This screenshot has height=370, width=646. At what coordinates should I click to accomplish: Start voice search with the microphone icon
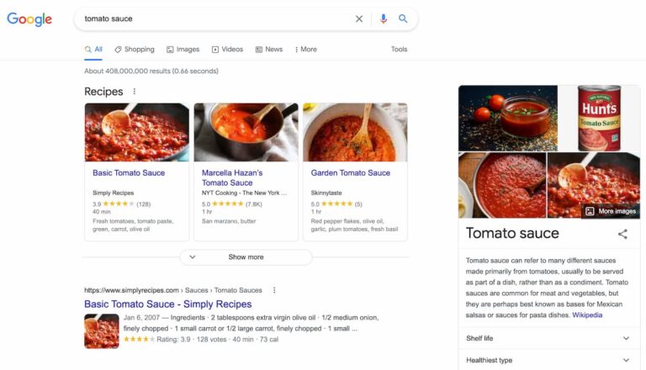(x=384, y=19)
